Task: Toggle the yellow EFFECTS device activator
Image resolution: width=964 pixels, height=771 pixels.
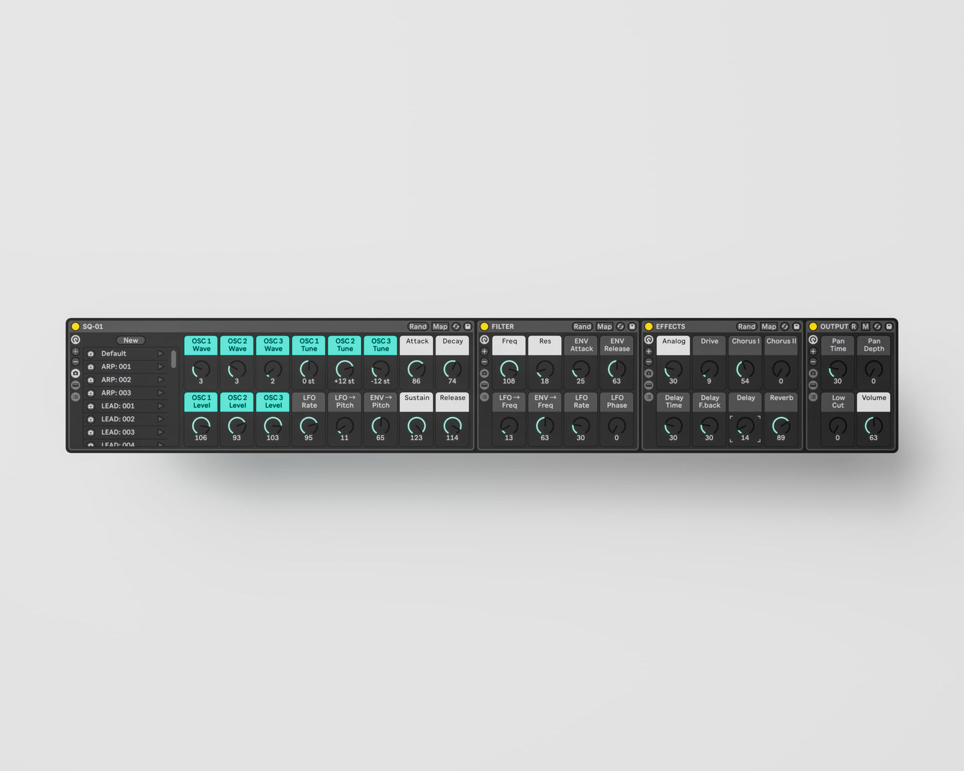Action: tap(649, 326)
